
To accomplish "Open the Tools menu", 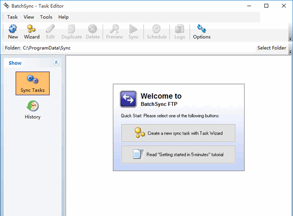I will coord(46,17).
